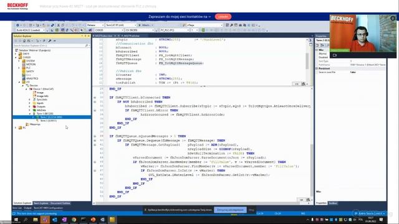
Task: Expand the PLC tree node
Action: tap(19, 68)
